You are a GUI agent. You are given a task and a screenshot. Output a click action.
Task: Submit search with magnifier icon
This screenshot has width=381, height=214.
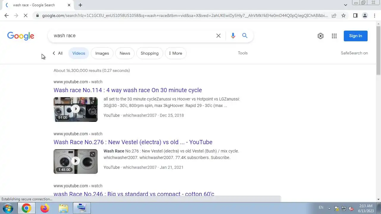[x=245, y=36]
